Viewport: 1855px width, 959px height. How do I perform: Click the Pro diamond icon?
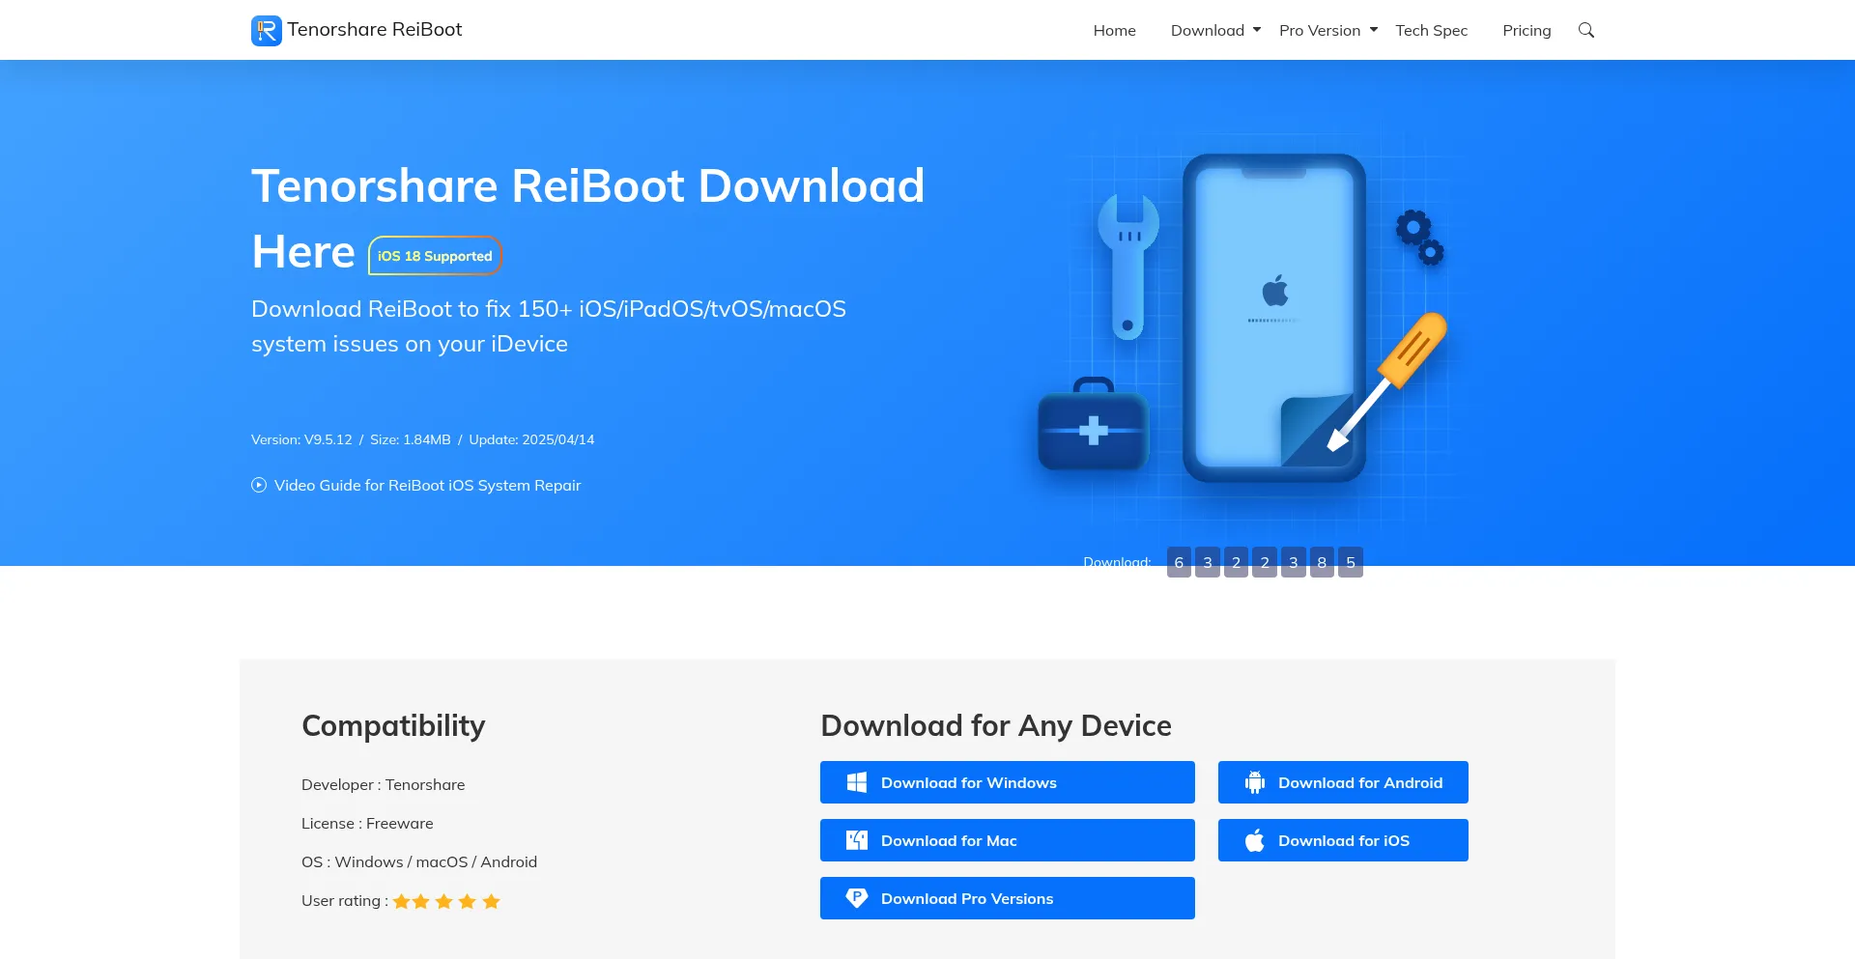click(x=857, y=898)
